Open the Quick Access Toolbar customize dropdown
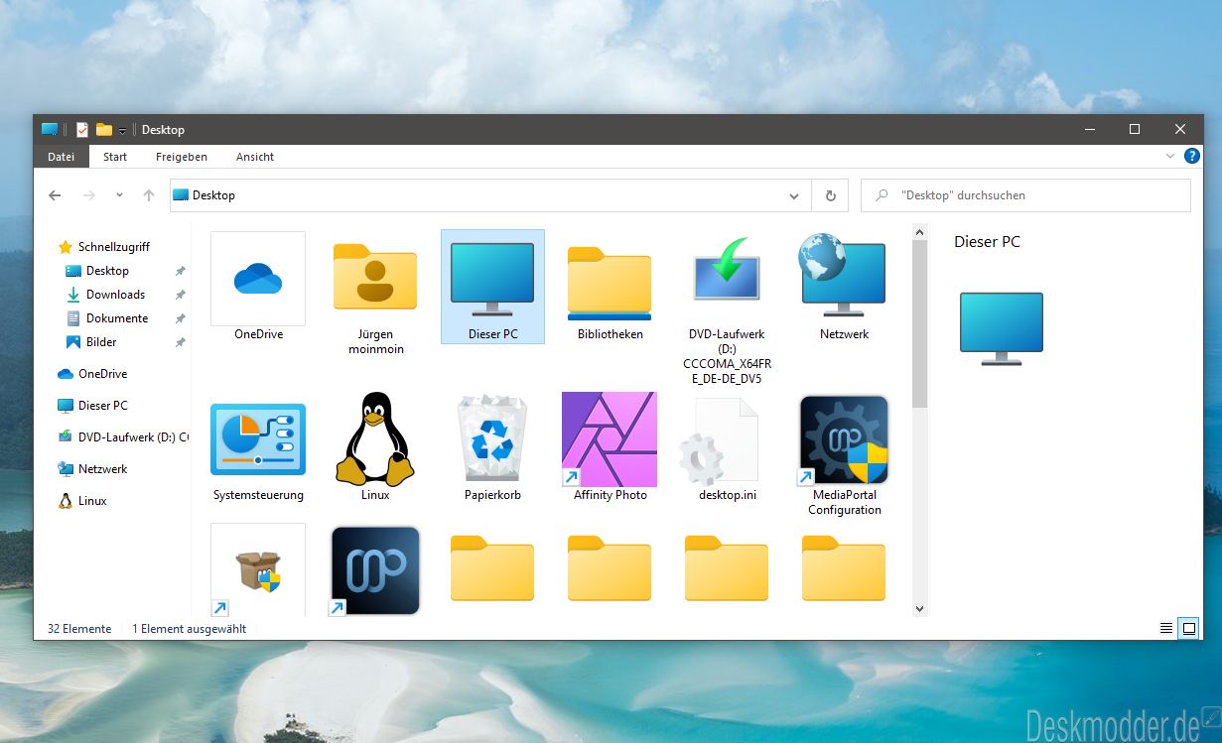 point(122,131)
